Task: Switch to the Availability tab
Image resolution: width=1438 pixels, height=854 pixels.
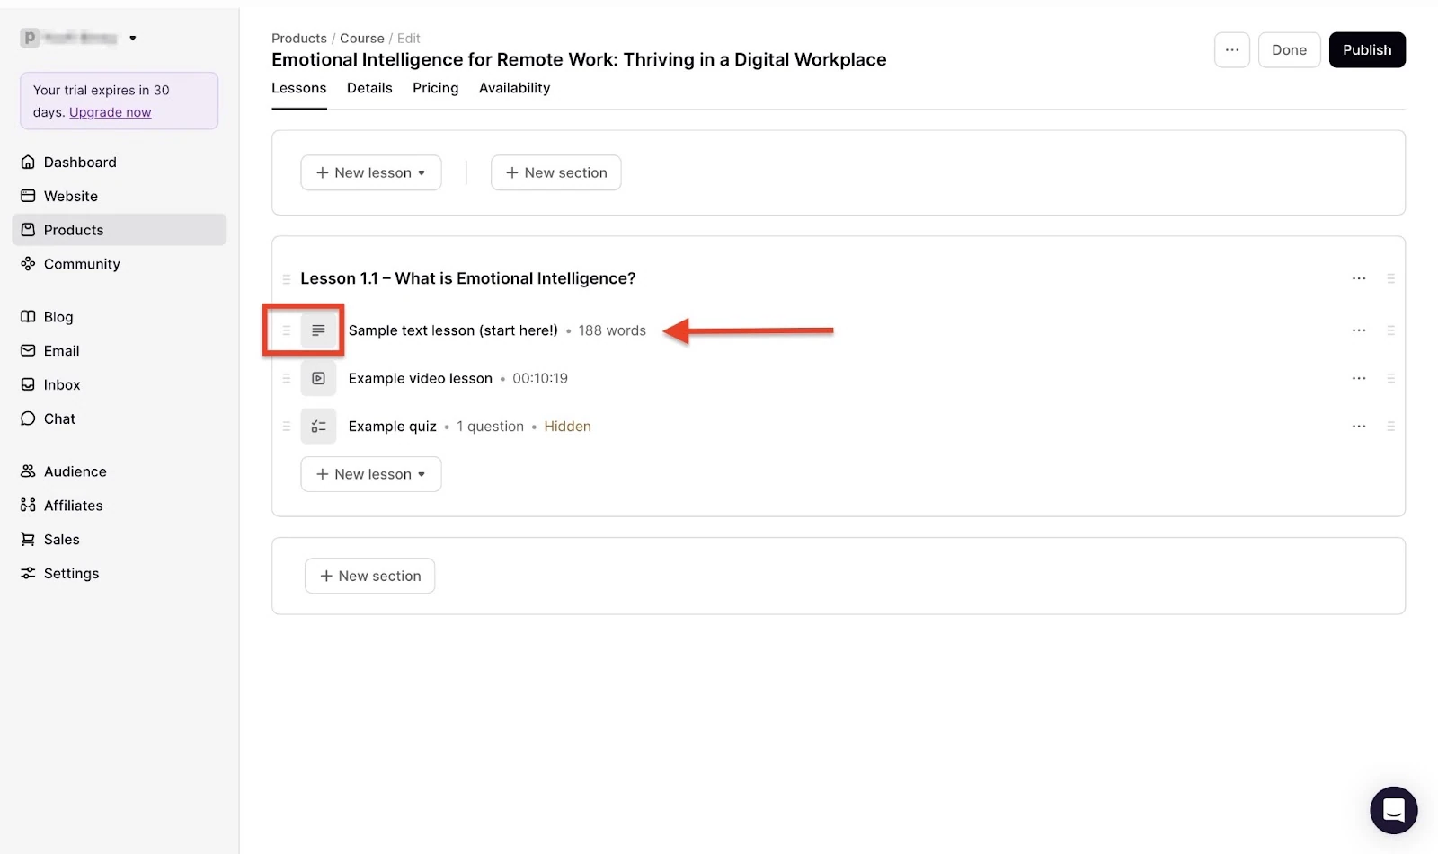Action: [514, 88]
